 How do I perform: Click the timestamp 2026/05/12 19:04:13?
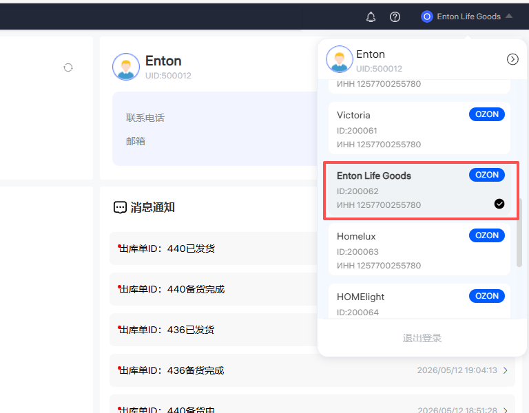tap(457, 370)
